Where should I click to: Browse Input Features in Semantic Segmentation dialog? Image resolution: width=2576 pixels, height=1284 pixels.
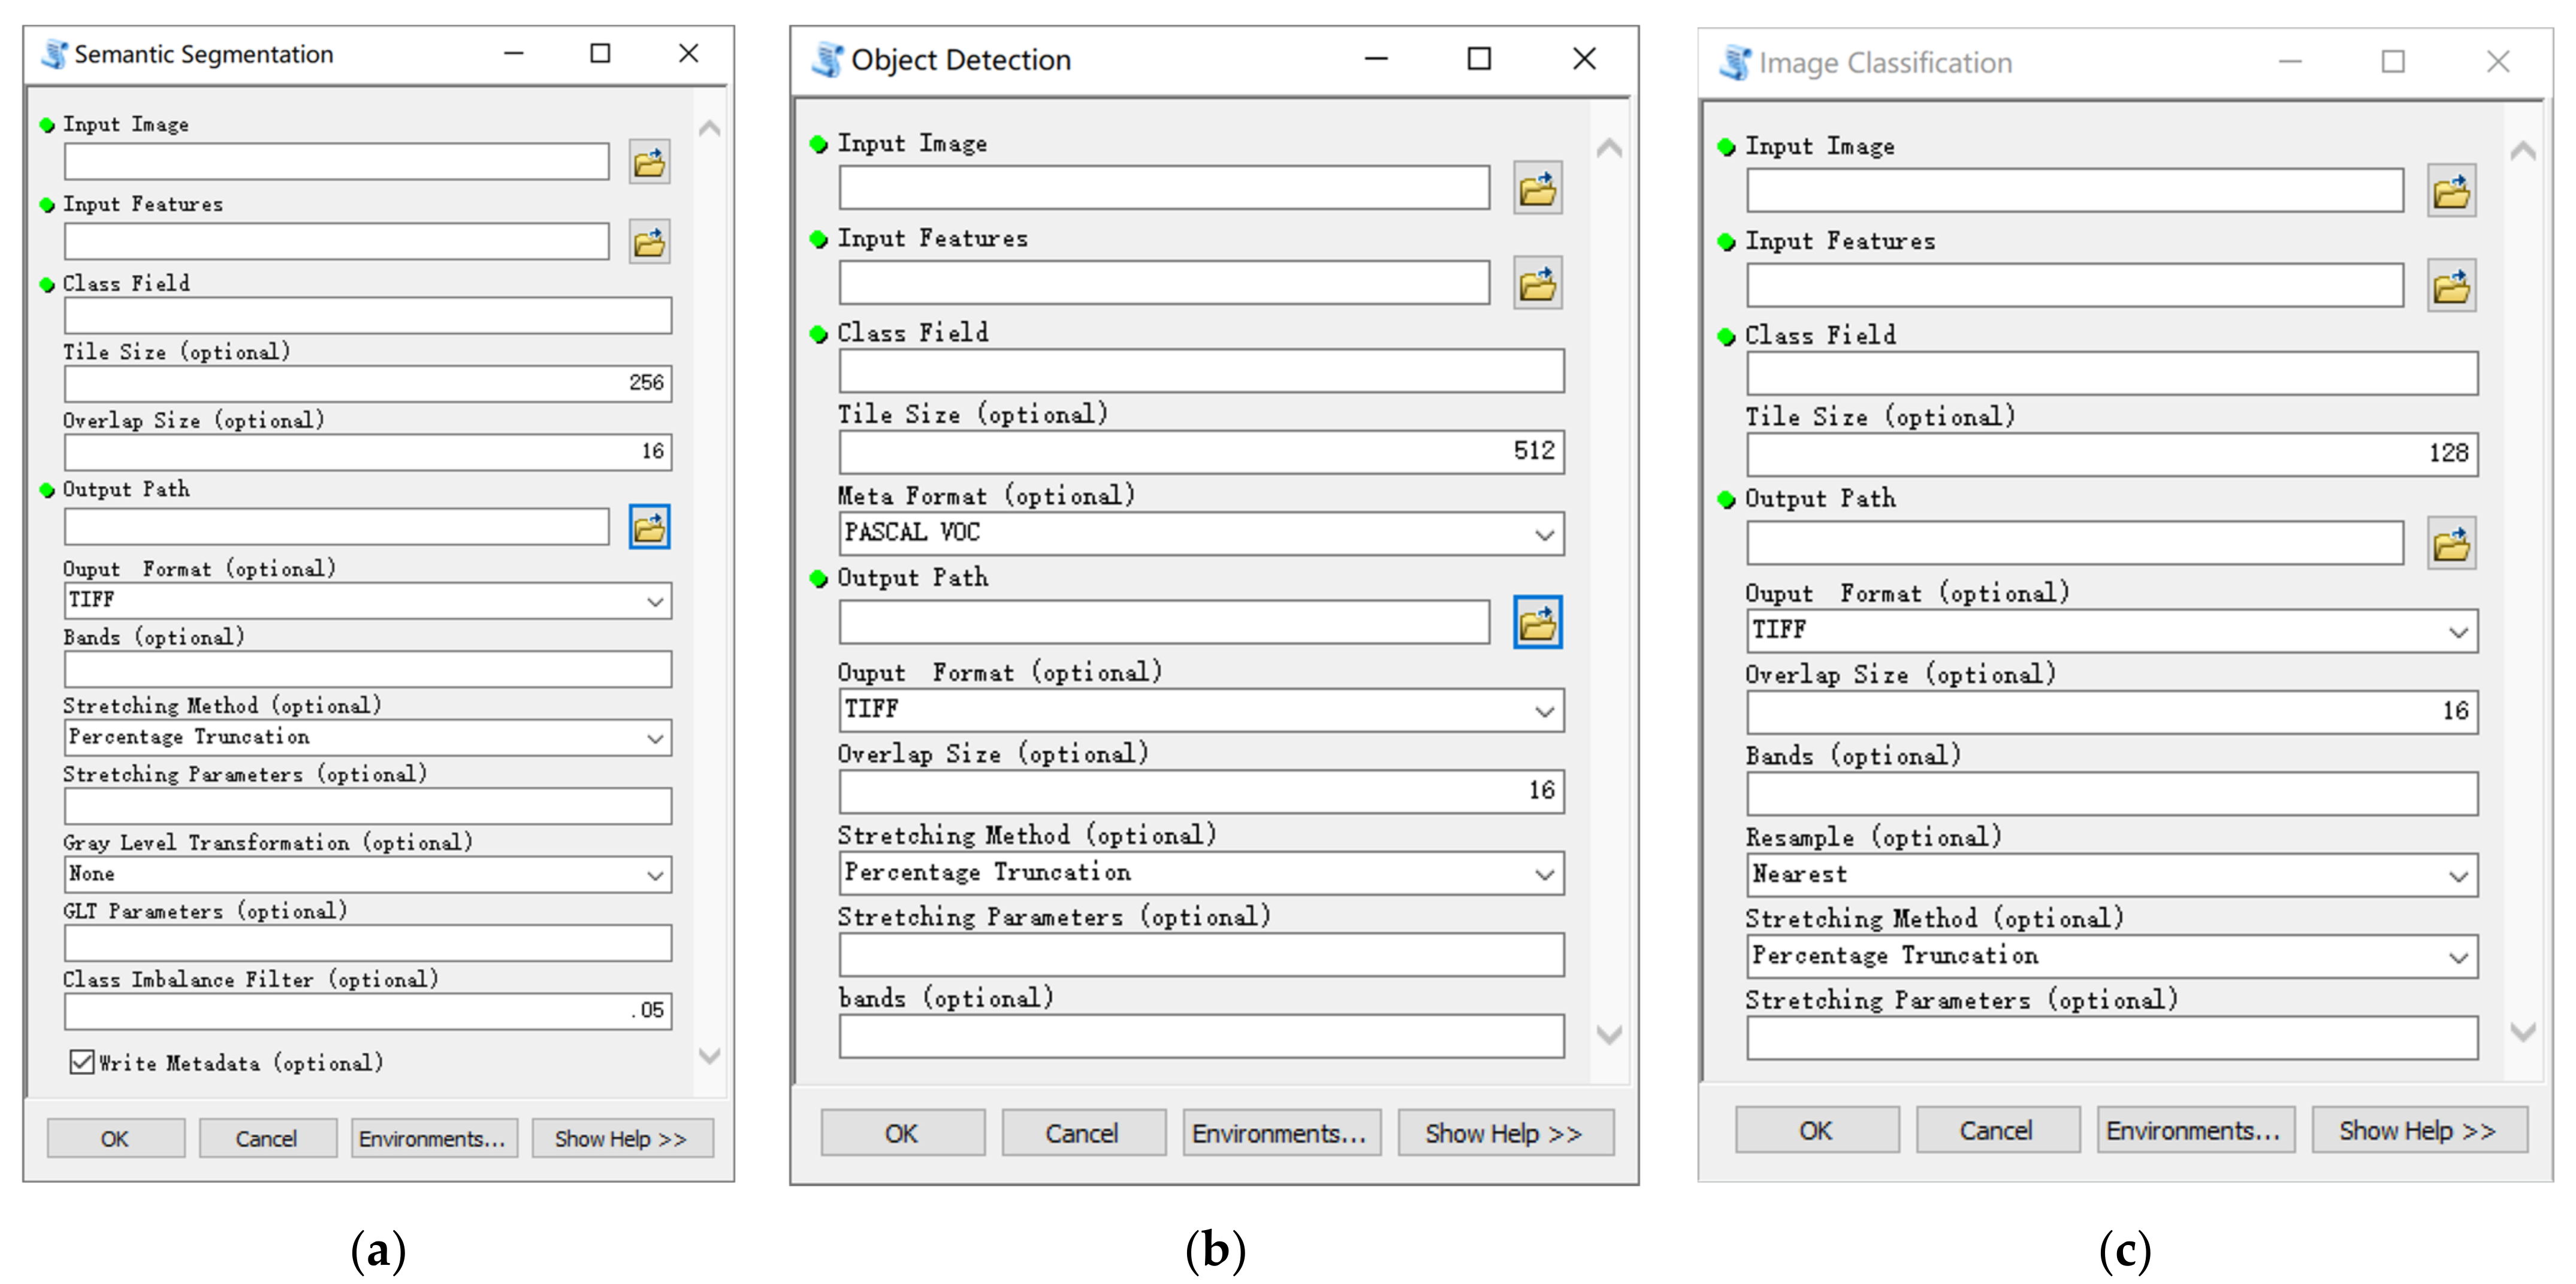click(649, 242)
